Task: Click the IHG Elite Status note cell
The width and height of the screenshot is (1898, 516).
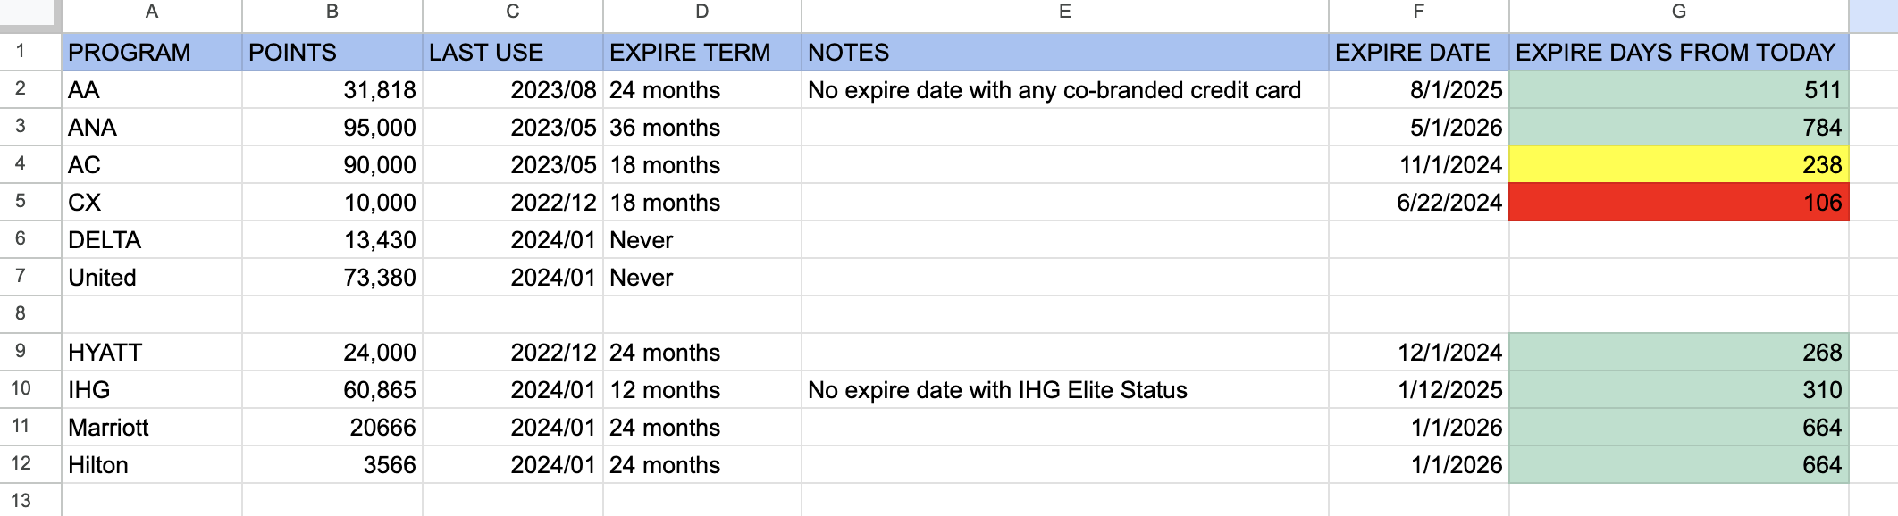Action: click(1064, 390)
